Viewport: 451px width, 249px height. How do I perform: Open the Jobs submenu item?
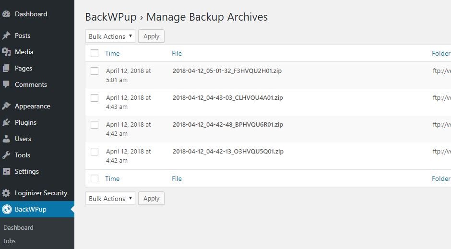click(9, 241)
